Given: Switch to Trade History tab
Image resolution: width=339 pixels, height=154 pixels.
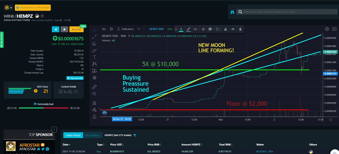Looking at the screenshot, I should 73,135.
